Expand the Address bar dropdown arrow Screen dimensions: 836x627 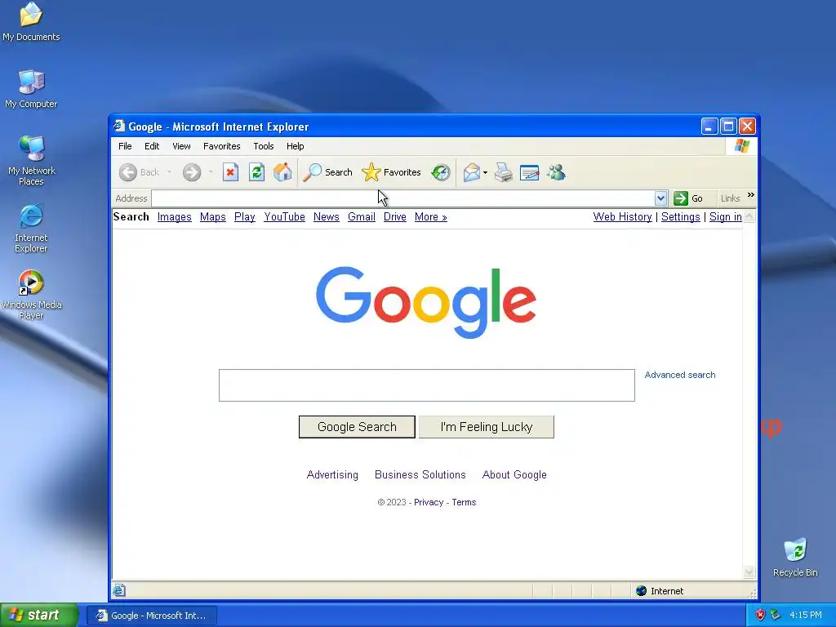tap(660, 198)
